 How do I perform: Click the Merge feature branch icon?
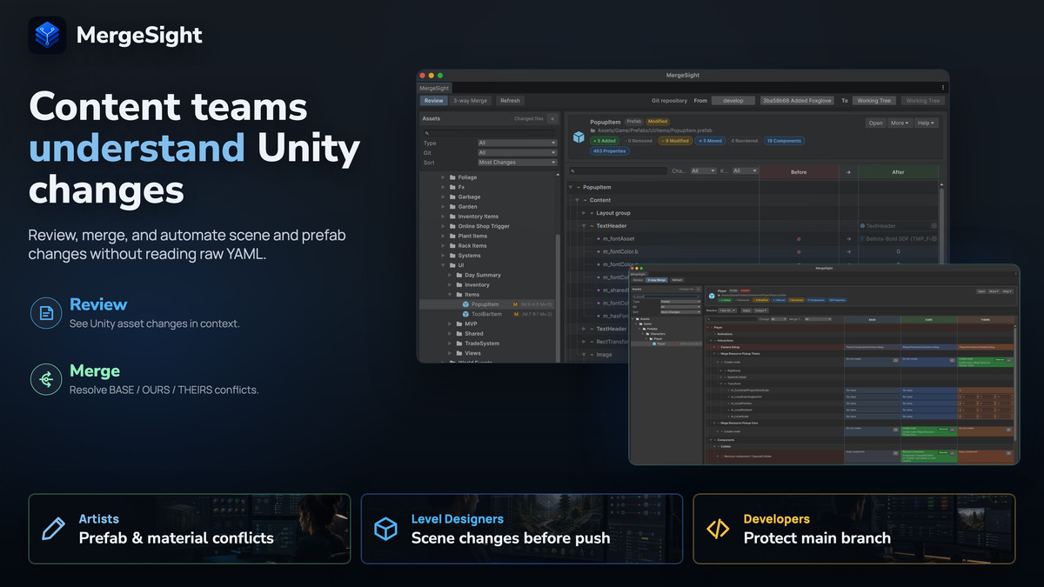[x=46, y=379]
